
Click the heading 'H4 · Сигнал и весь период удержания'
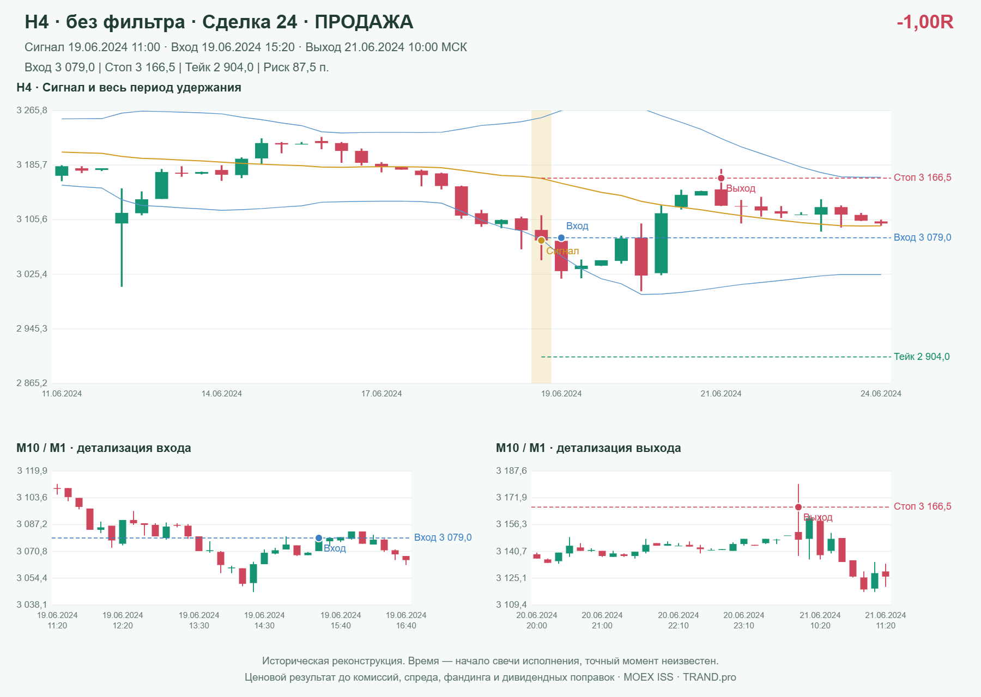tap(129, 88)
